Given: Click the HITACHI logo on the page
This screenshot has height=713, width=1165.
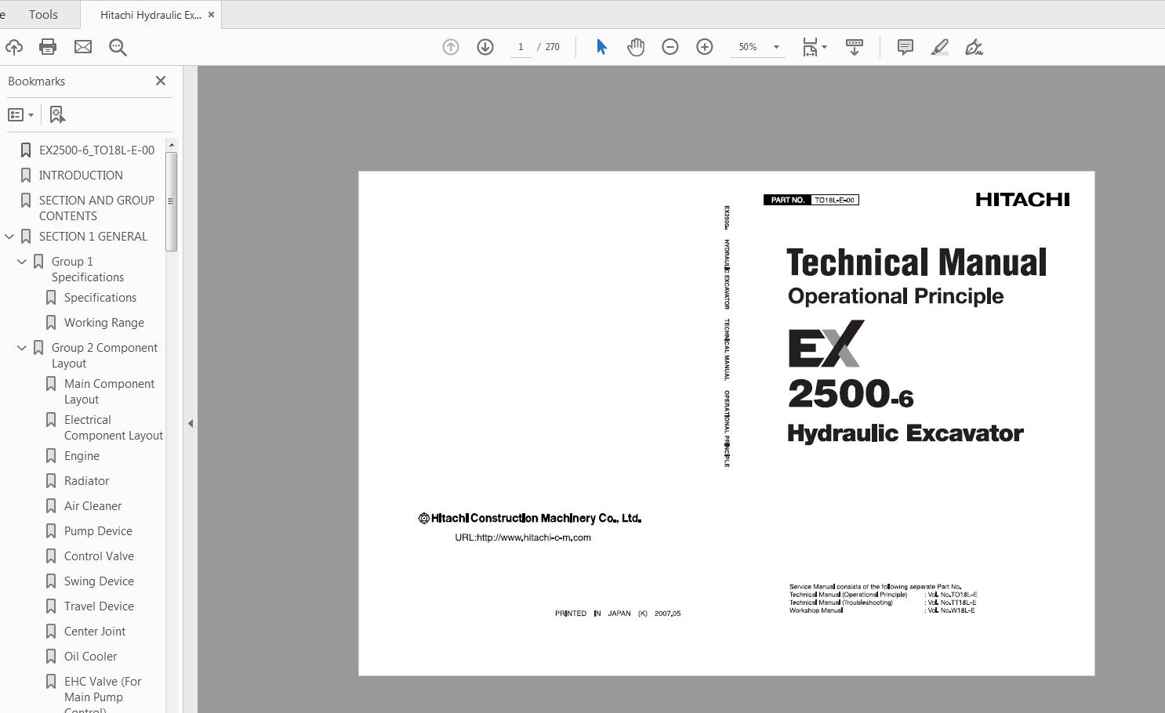Looking at the screenshot, I should click(1022, 200).
